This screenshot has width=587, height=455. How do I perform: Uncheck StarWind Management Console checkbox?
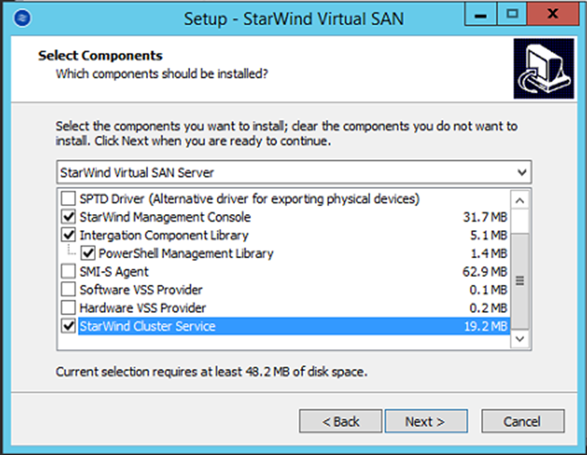pyautogui.click(x=68, y=217)
